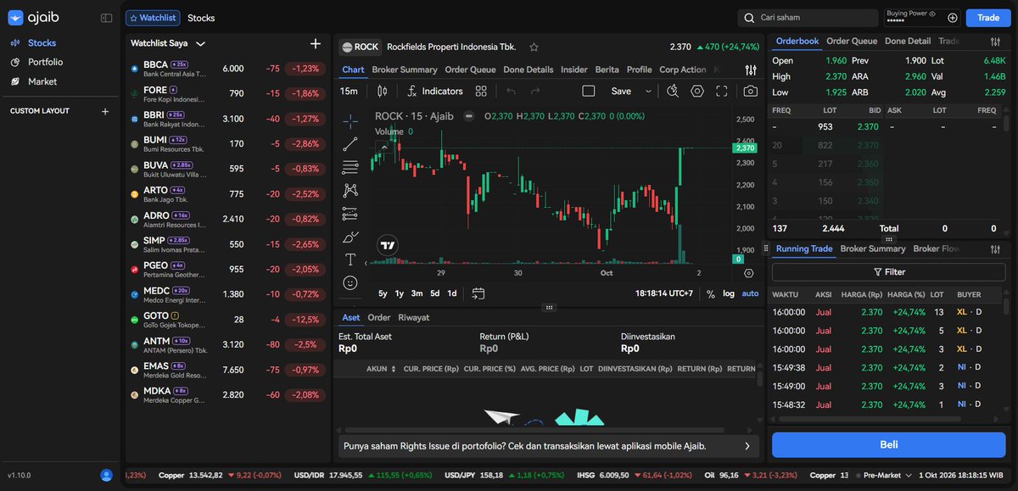1018x491 pixels.
Task: Collapse the left sidebar panel
Action: [106, 18]
